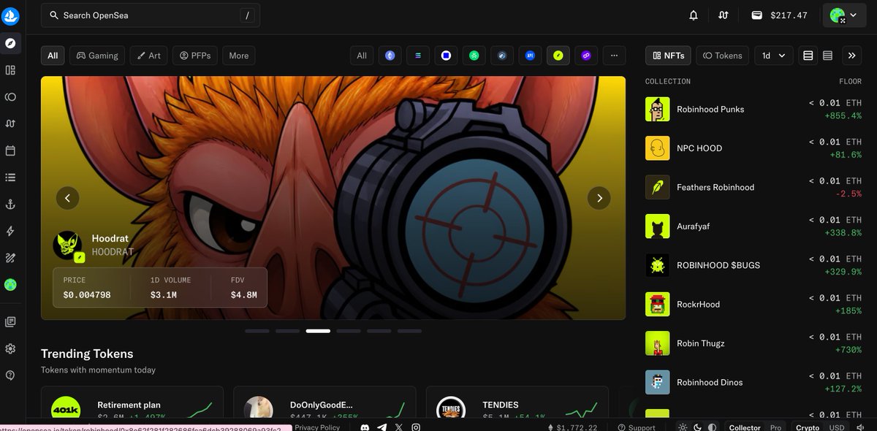Switch to Collector mode
877x431 pixels.
(745, 427)
